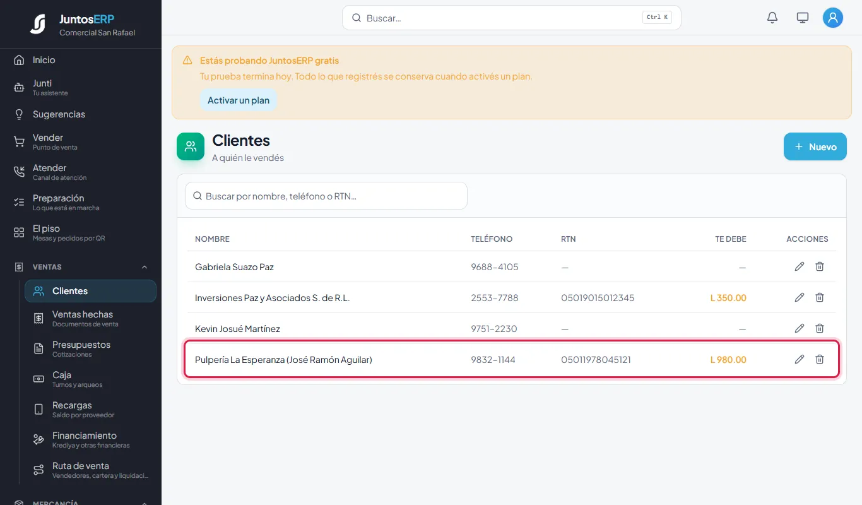This screenshot has width=862, height=505.
Task: Click the Nuevo button
Action: pyautogui.click(x=815, y=146)
